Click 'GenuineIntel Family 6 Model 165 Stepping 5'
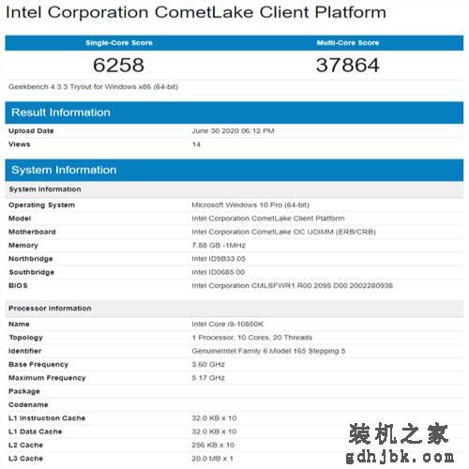Image resolution: width=469 pixels, height=469 pixels. click(x=268, y=351)
